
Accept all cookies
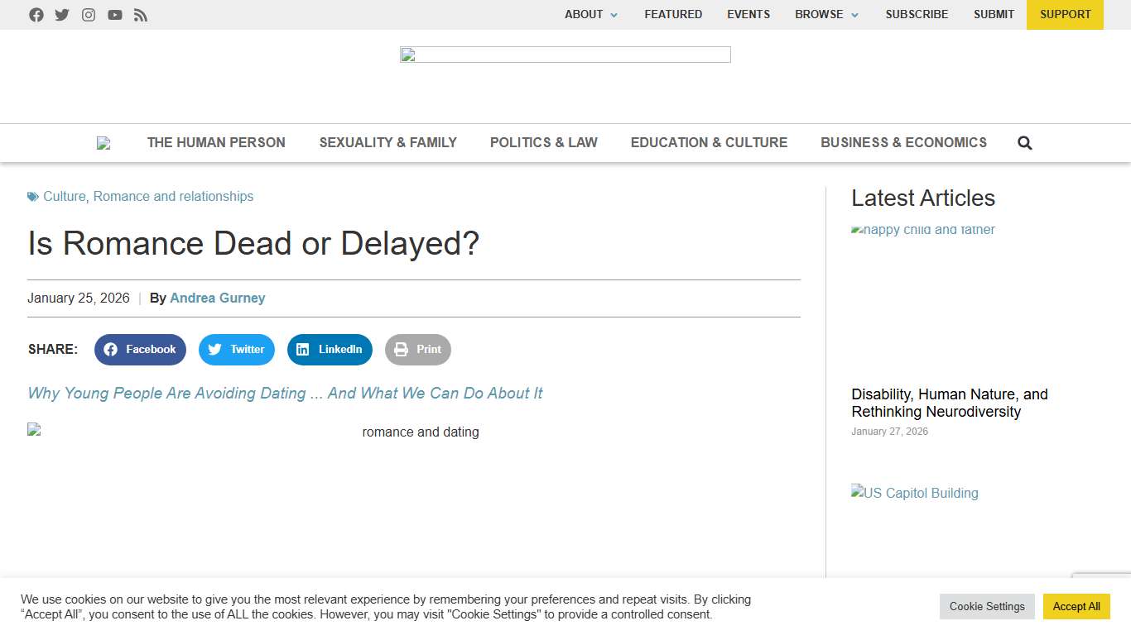click(1076, 606)
